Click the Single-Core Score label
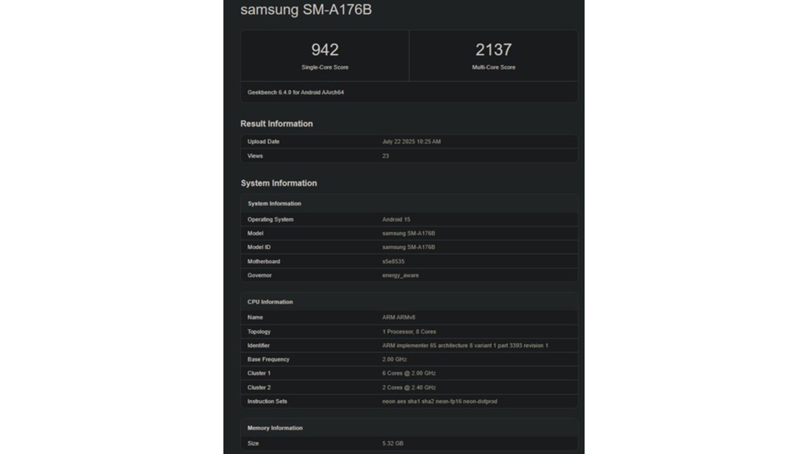 (x=325, y=67)
